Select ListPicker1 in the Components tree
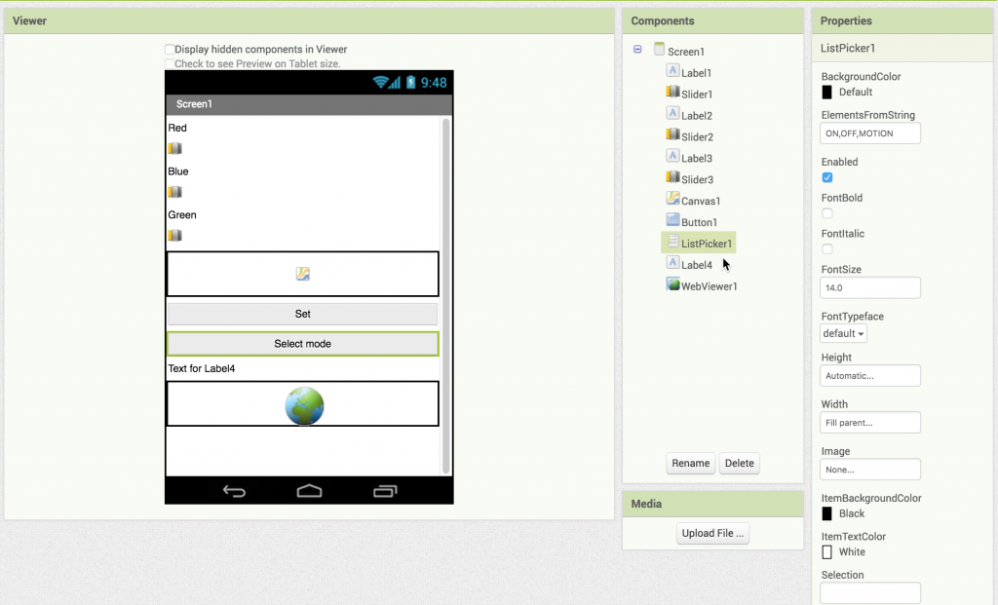This screenshot has width=998, height=605. tap(707, 243)
